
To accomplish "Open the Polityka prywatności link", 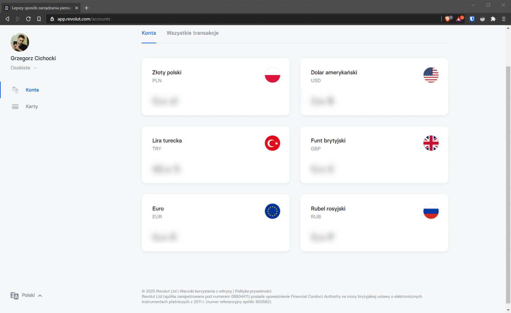I will (x=254, y=291).
